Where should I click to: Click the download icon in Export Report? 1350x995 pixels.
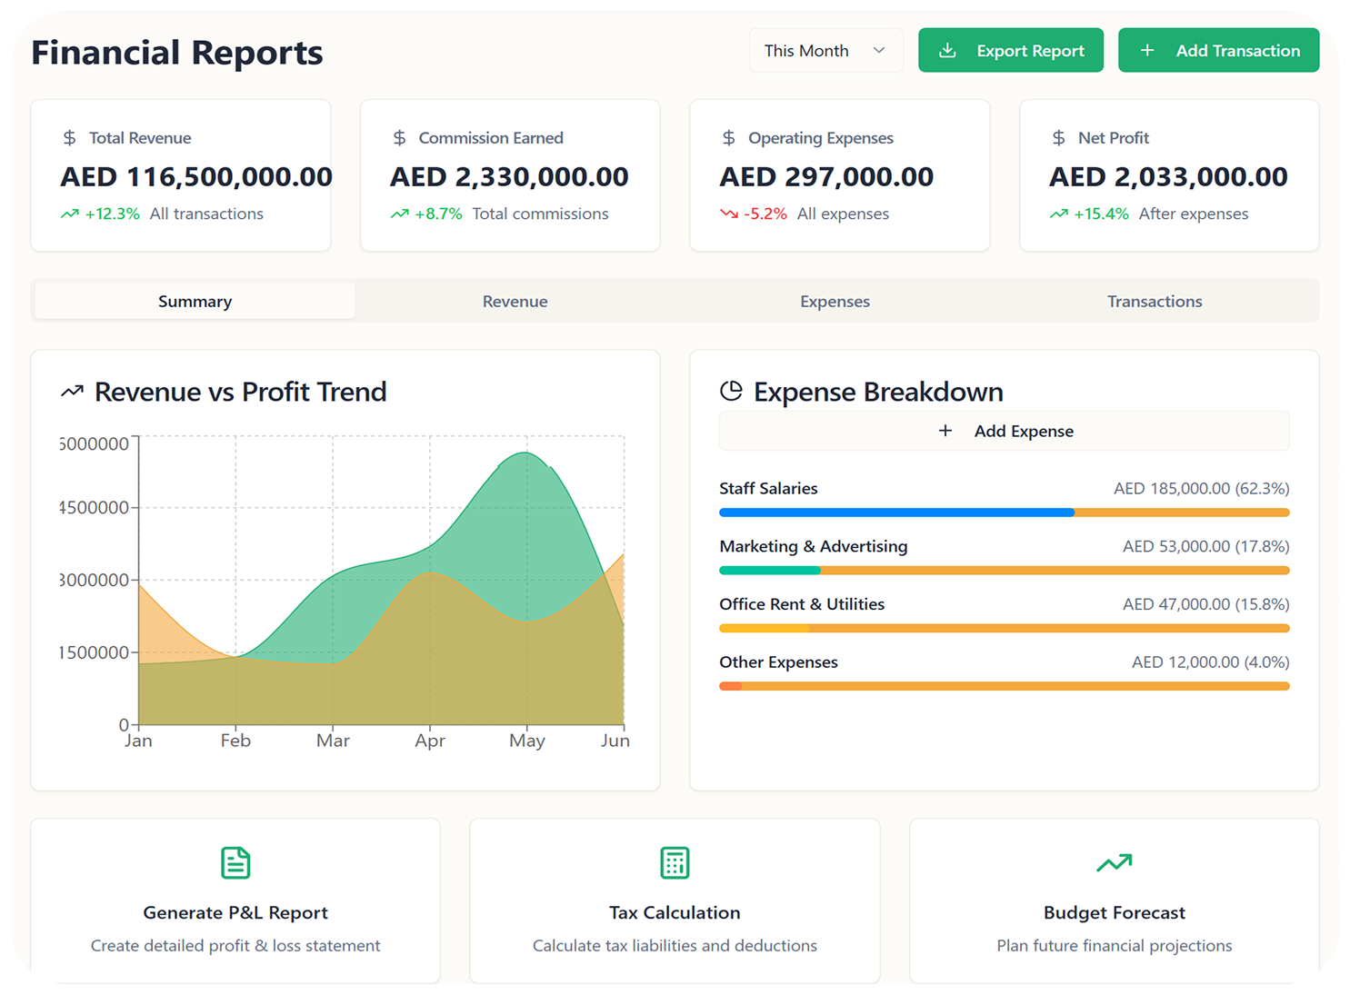click(947, 51)
